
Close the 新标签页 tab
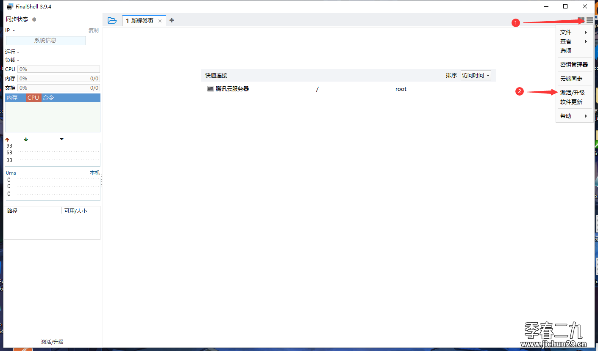click(160, 21)
